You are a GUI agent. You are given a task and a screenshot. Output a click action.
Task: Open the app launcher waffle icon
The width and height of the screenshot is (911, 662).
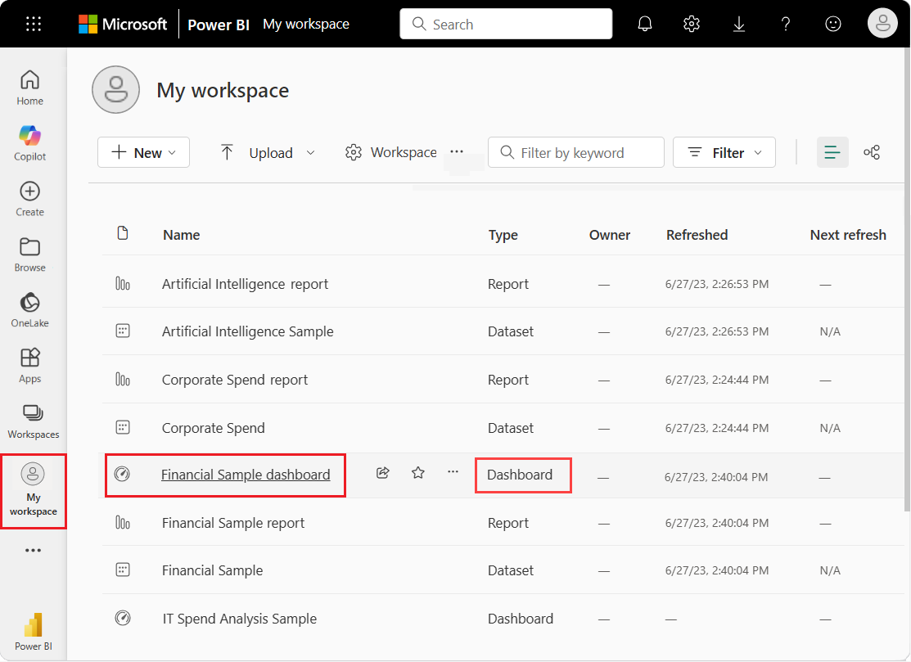pyautogui.click(x=34, y=24)
